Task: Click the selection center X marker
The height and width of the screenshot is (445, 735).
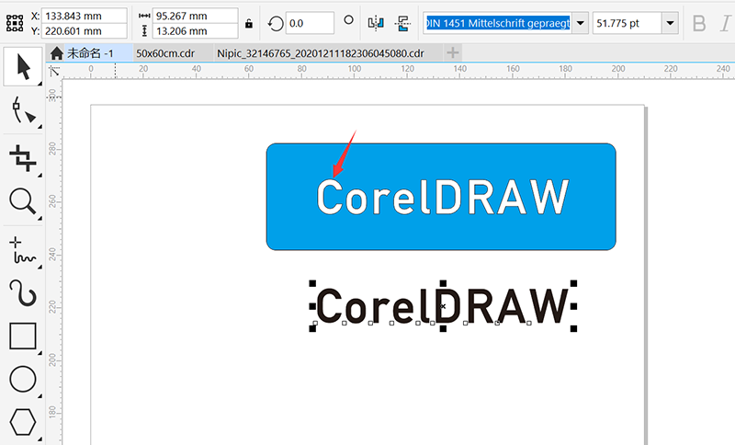Action: [x=443, y=306]
